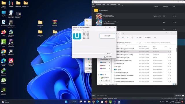Open Firefox from the taskbar
The height and width of the screenshot is (104, 185).
(106, 102)
